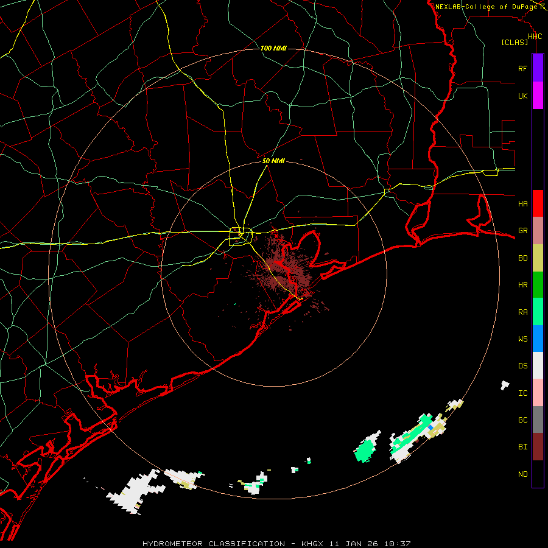Screen dimensions: 548x548
Task: Select the BD yellow legend swatch
Action: 538,258
